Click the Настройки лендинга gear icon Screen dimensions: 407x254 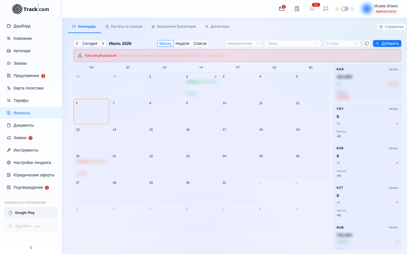pos(9,163)
